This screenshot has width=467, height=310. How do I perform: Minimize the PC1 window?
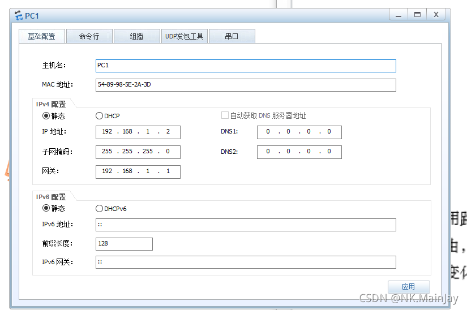[x=399, y=15]
